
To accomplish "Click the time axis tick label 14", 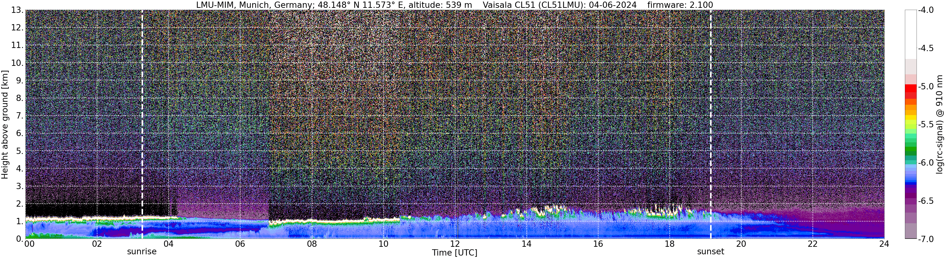I will (526, 244).
